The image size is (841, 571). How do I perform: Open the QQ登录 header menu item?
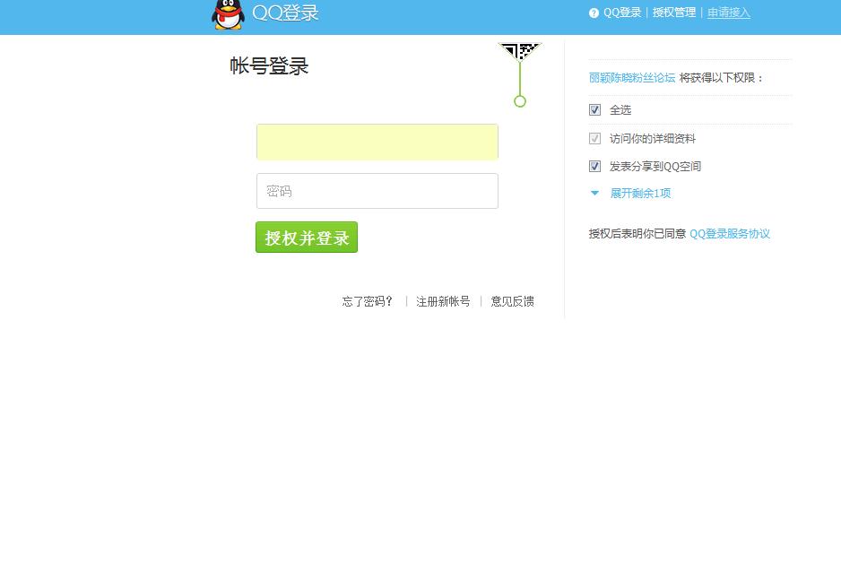coord(622,13)
